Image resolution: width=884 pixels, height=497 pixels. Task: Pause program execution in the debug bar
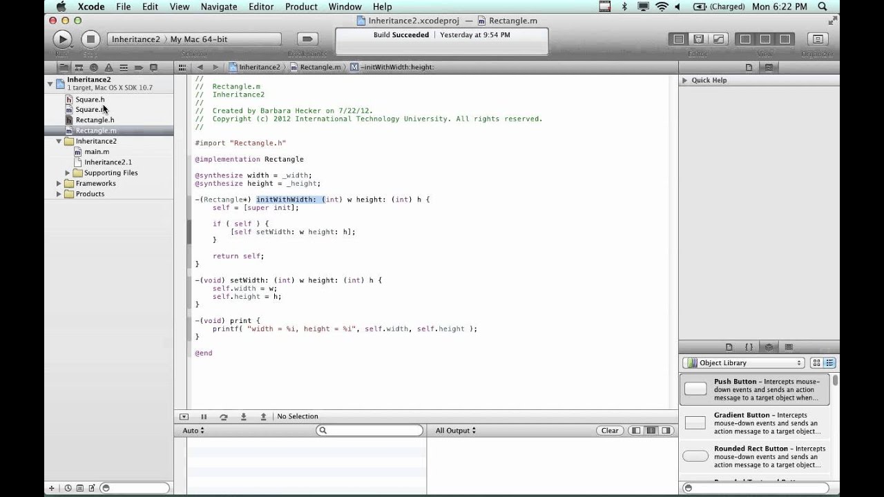pyautogui.click(x=204, y=417)
